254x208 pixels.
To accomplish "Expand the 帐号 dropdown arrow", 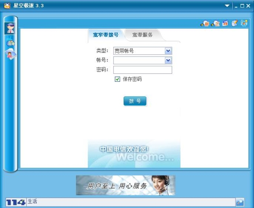I will click(168, 60).
